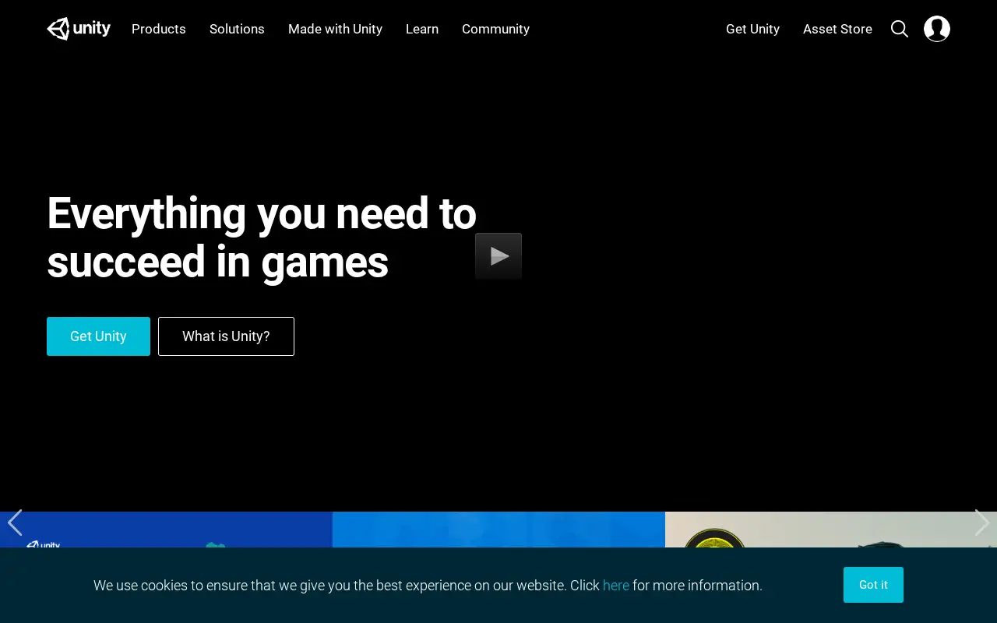
Task: Click the blue Get Unity button
Action: point(98,336)
